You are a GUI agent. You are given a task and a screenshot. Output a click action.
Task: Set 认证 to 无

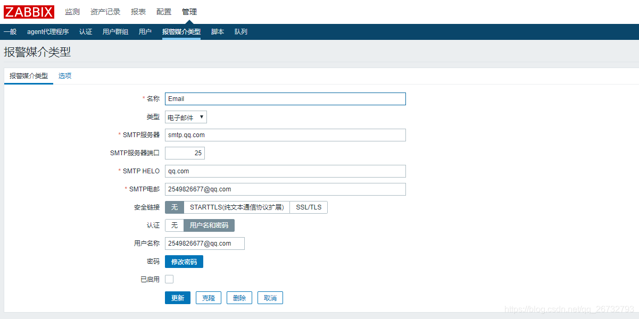click(174, 225)
